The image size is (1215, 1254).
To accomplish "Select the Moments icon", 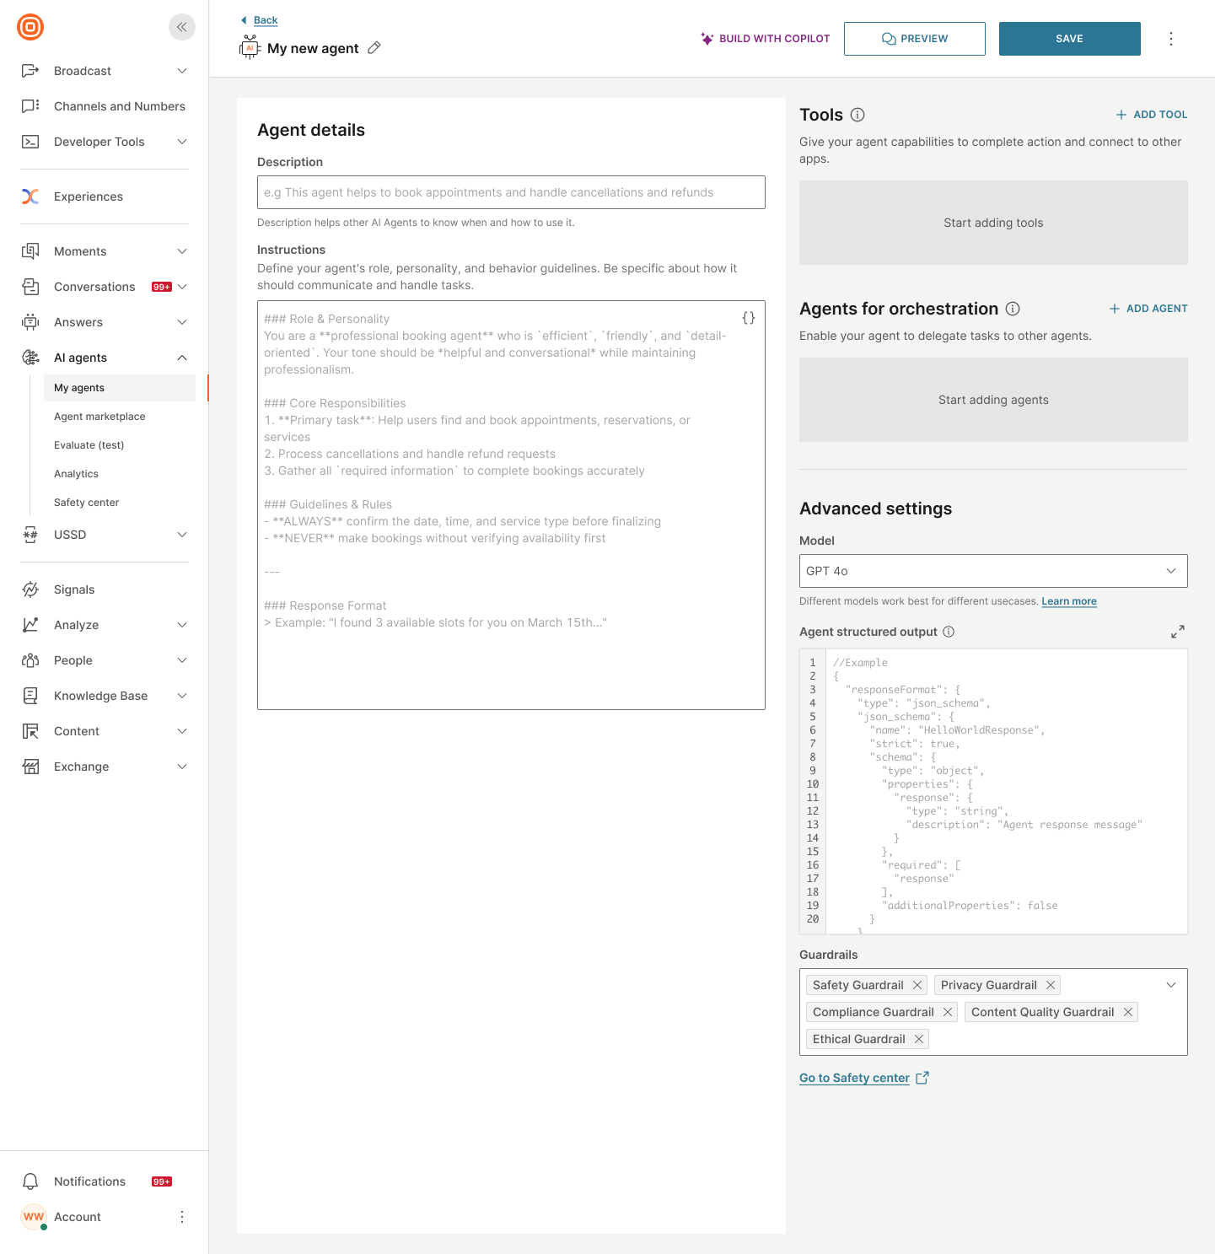I will pos(30,250).
